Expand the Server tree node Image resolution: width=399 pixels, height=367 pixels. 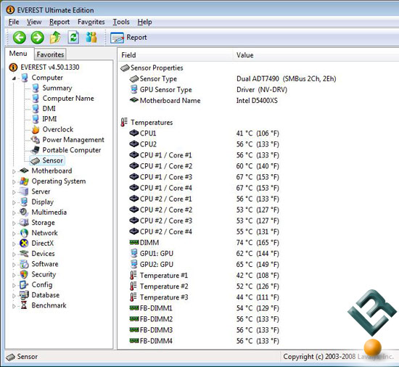click(14, 192)
